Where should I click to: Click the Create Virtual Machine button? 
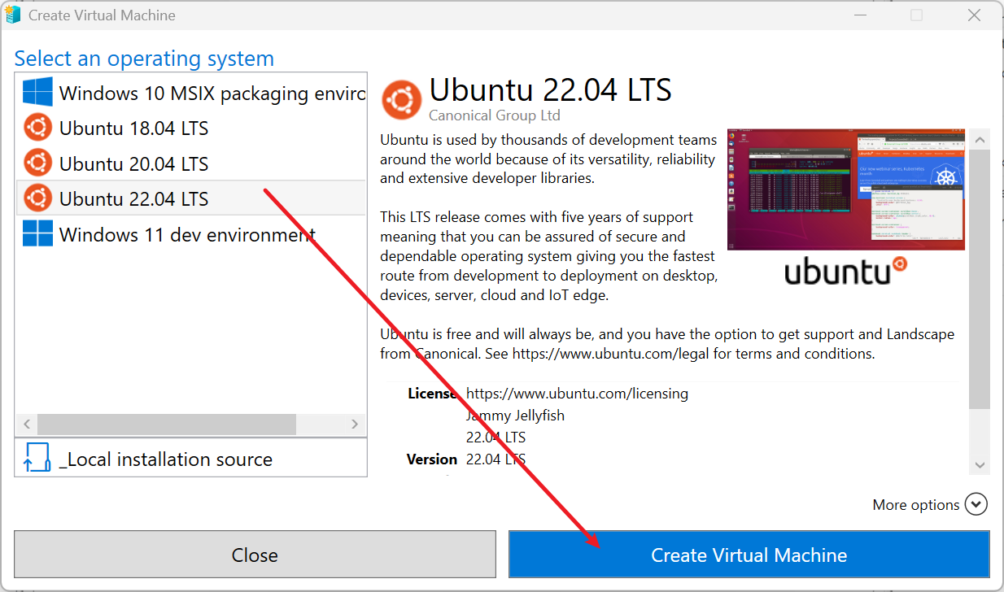749,555
